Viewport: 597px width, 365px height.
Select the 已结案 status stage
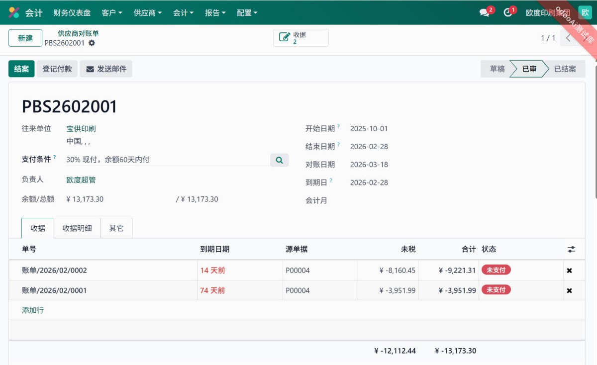click(x=565, y=69)
